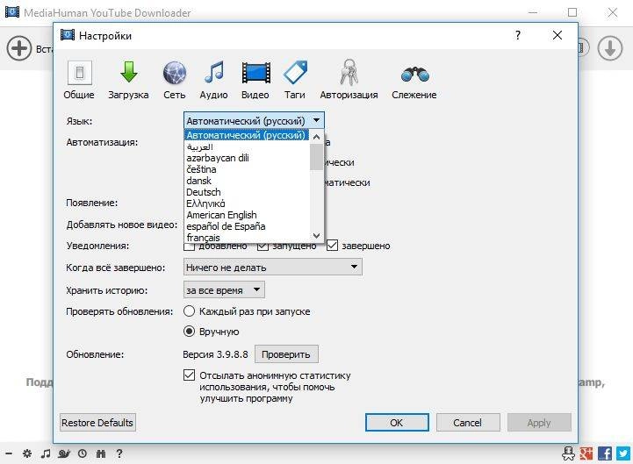
Task: Open the Twitter share icon
Action: tap(623, 453)
